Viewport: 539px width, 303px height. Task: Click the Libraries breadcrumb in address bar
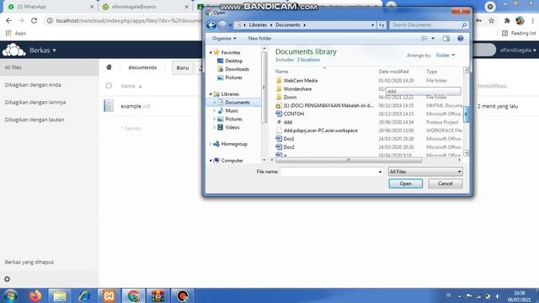point(258,25)
